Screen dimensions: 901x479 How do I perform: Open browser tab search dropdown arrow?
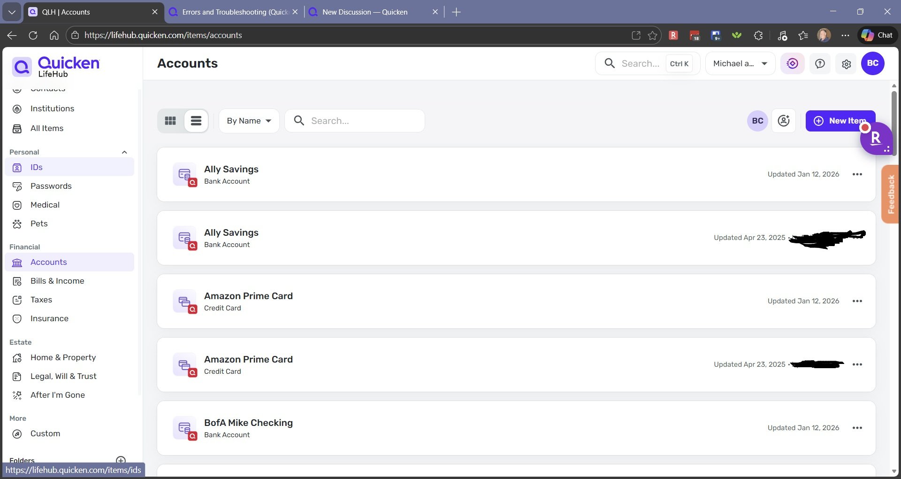(12, 12)
